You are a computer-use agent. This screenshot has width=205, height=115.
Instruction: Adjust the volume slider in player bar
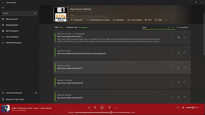click(193, 108)
